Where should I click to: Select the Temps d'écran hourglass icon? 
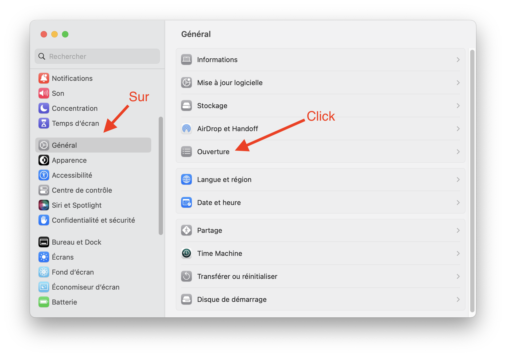44,123
